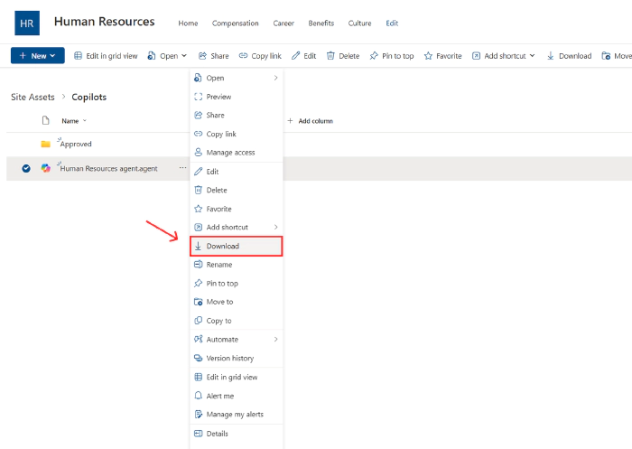Screen dimensions: 632x449
Task: Click the Copilot agent file icon
Action: (x=45, y=168)
